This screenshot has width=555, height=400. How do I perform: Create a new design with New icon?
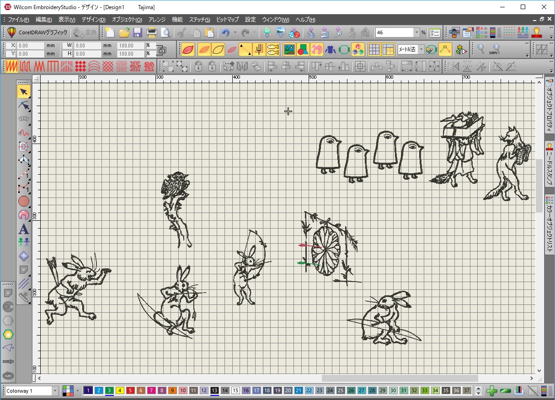coord(110,32)
